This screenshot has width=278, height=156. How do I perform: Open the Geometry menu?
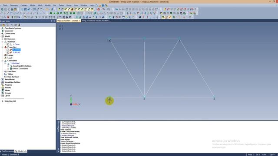pyautogui.click(x=14, y=6)
